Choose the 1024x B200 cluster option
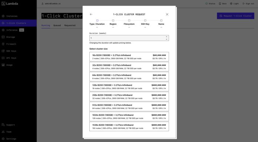Viewport: 258px width, 142px height. click(129, 117)
